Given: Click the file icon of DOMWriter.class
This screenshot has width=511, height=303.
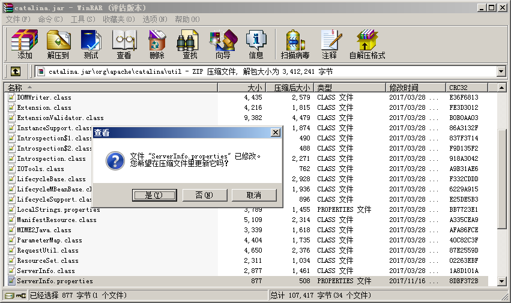Looking at the screenshot, I should 12,97.
